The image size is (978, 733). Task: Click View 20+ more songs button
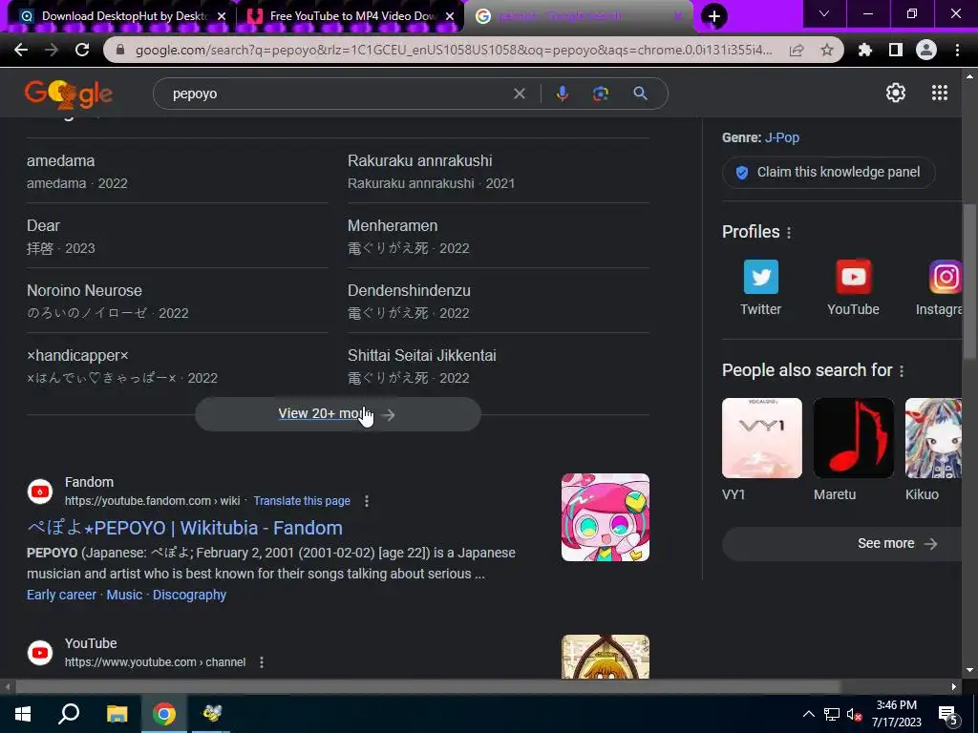click(x=338, y=414)
